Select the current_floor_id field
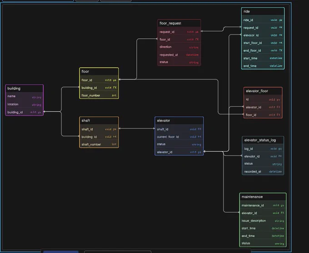309x253 pixels. [x=179, y=137]
